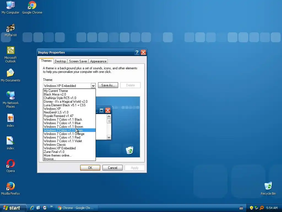This screenshot has height=212, width=282.
Task: Choose Windows 7 Colors v1.1 Red
Action: tap(69, 137)
